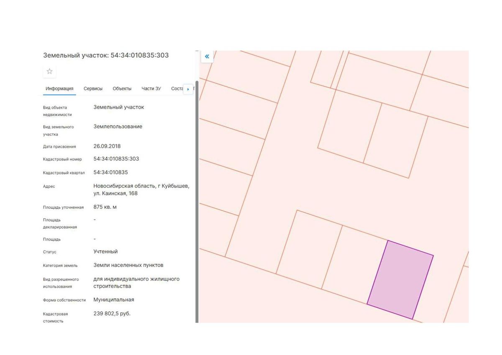Click cadastral value 239 802,5 руб.

[x=112, y=313]
